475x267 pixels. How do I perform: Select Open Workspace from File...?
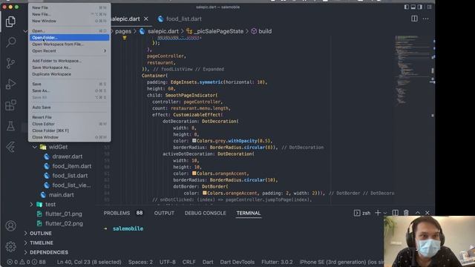point(69,44)
